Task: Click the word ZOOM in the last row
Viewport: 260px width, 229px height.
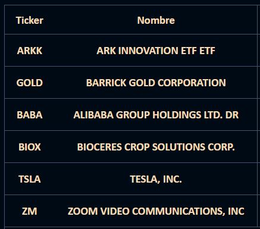Action: 83,211
